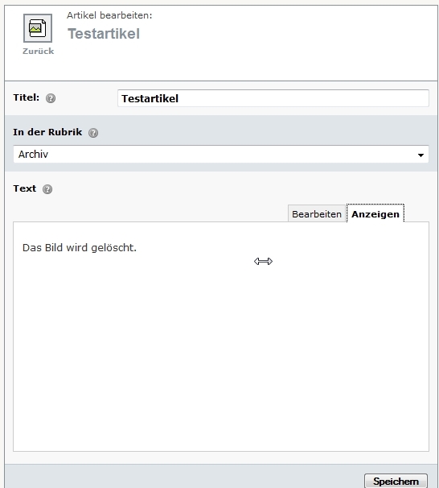Follow the Zurück text link
Screen dimensions: 439x488
(39, 51)
